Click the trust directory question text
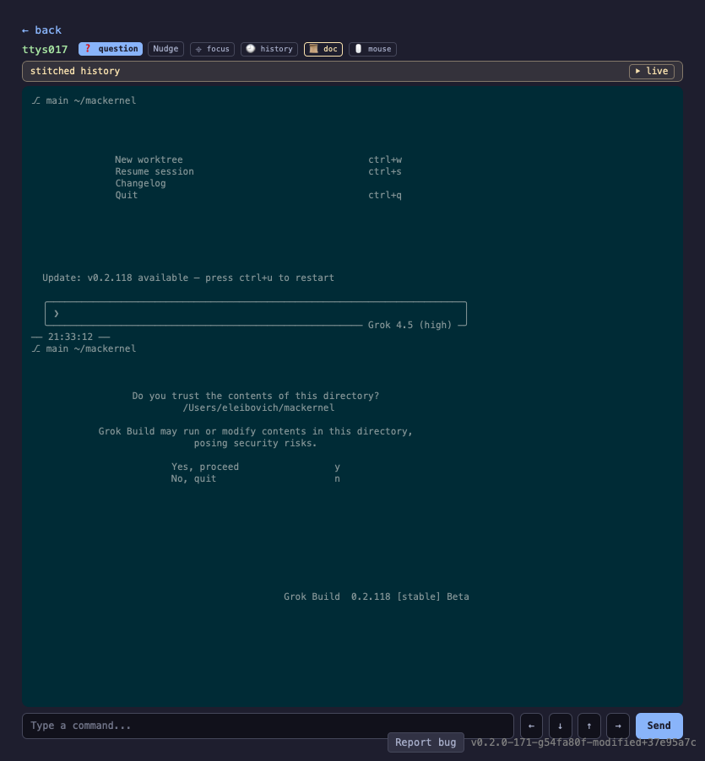The image size is (705, 761). point(255,396)
